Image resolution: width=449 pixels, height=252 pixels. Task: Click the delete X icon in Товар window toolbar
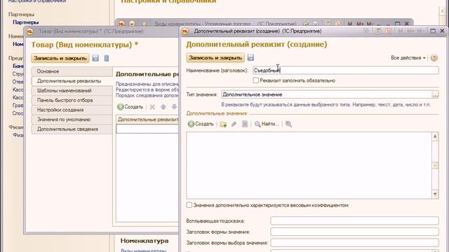pos(152,107)
